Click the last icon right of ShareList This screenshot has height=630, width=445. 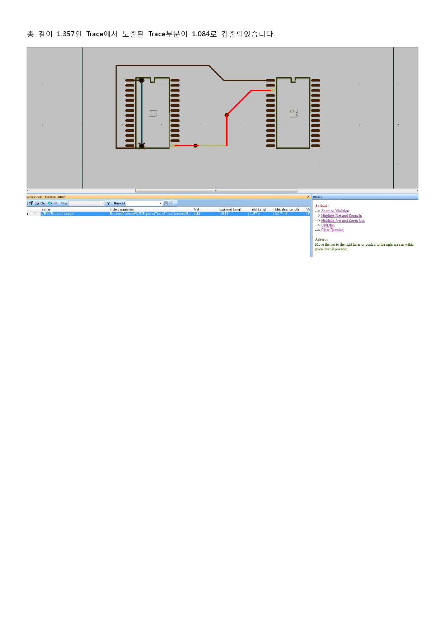(x=172, y=203)
